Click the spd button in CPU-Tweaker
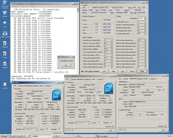Screen dimensions: 173x138 click(122, 71)
